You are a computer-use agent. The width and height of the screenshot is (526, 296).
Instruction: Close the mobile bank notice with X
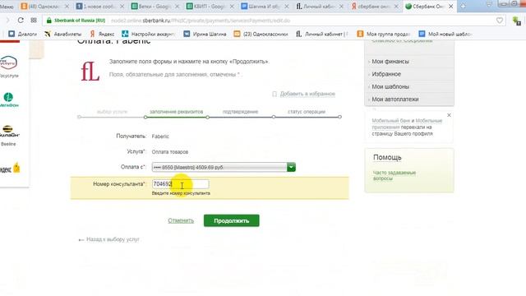[449, 115]
